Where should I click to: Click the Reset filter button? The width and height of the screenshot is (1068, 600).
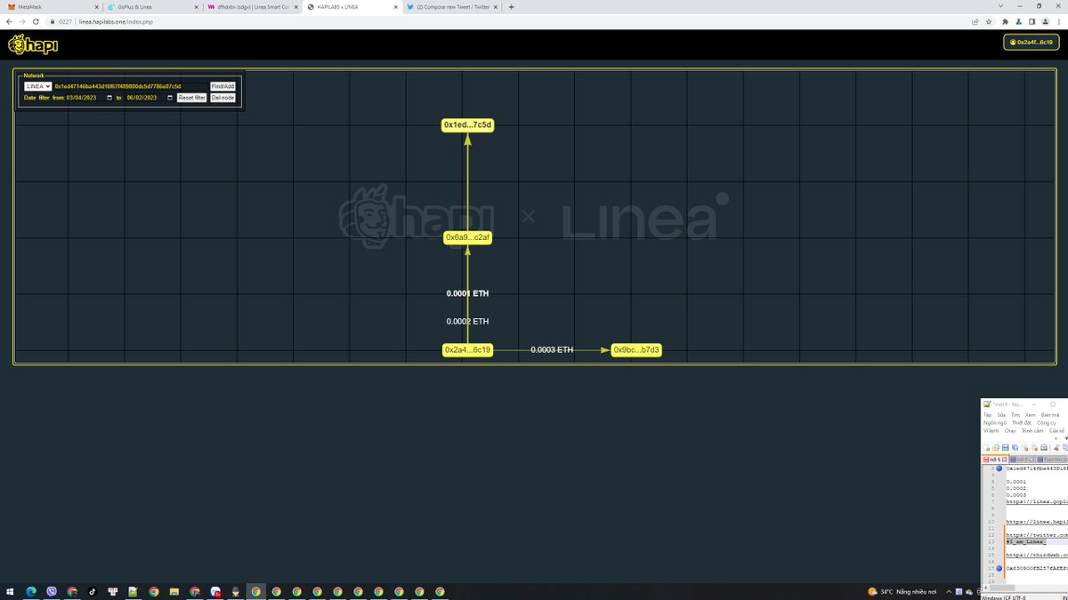(x=191, y=98)
